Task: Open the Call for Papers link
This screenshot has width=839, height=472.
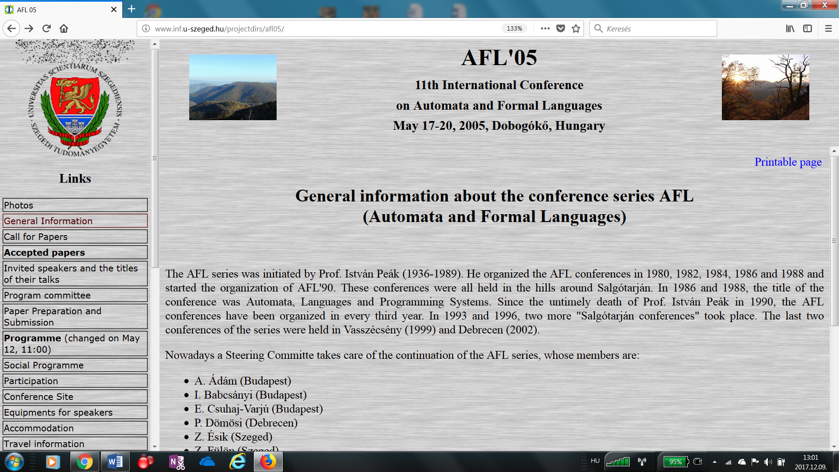Action: [36, 237]
